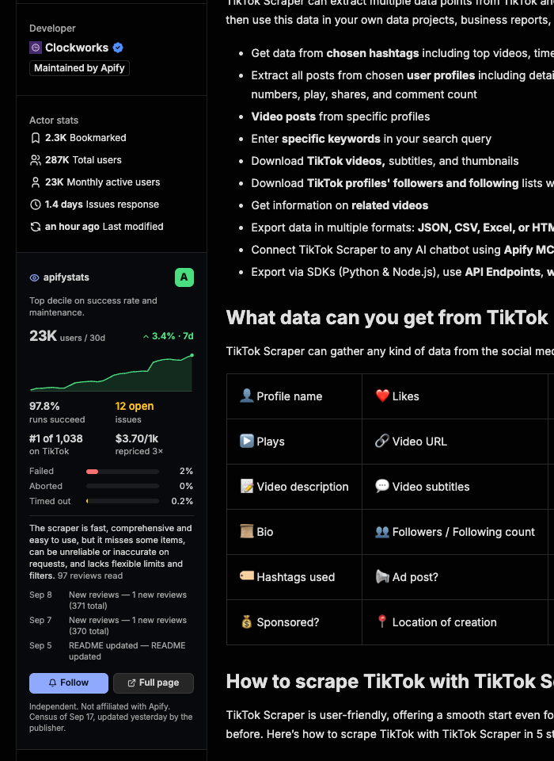Screen dimensions: 554x761
Task: Click the megaphone icon beside Ad post?
Action: click(x=382, y=576)
